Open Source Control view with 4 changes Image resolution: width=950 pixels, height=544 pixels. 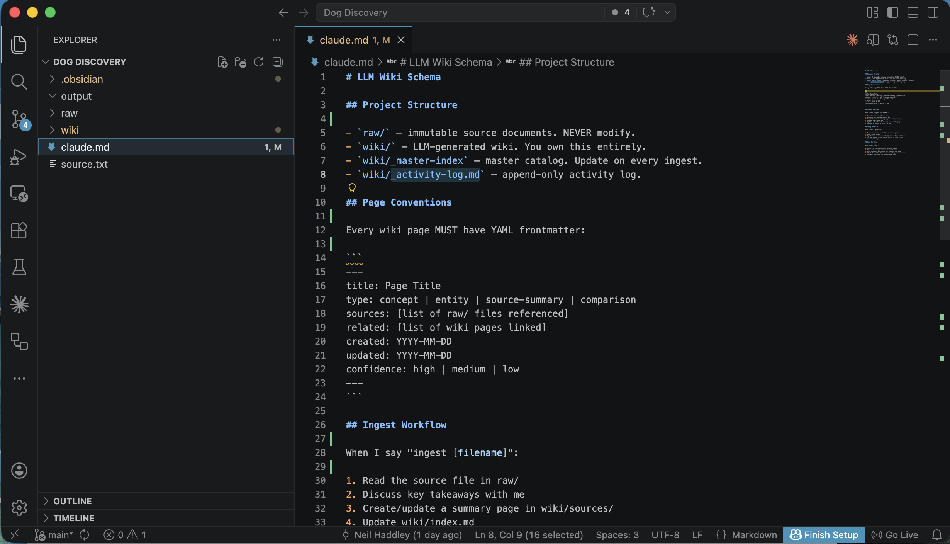(x=19, y=119)
